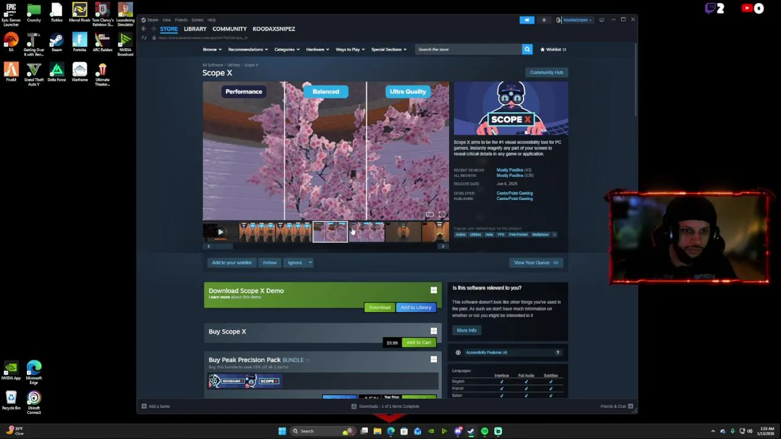
Task: Expand the Hardware dropdown
Action: coord(317,49)
